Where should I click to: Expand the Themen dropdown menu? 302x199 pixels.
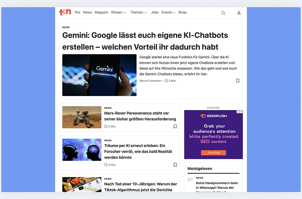coord(138,12)
